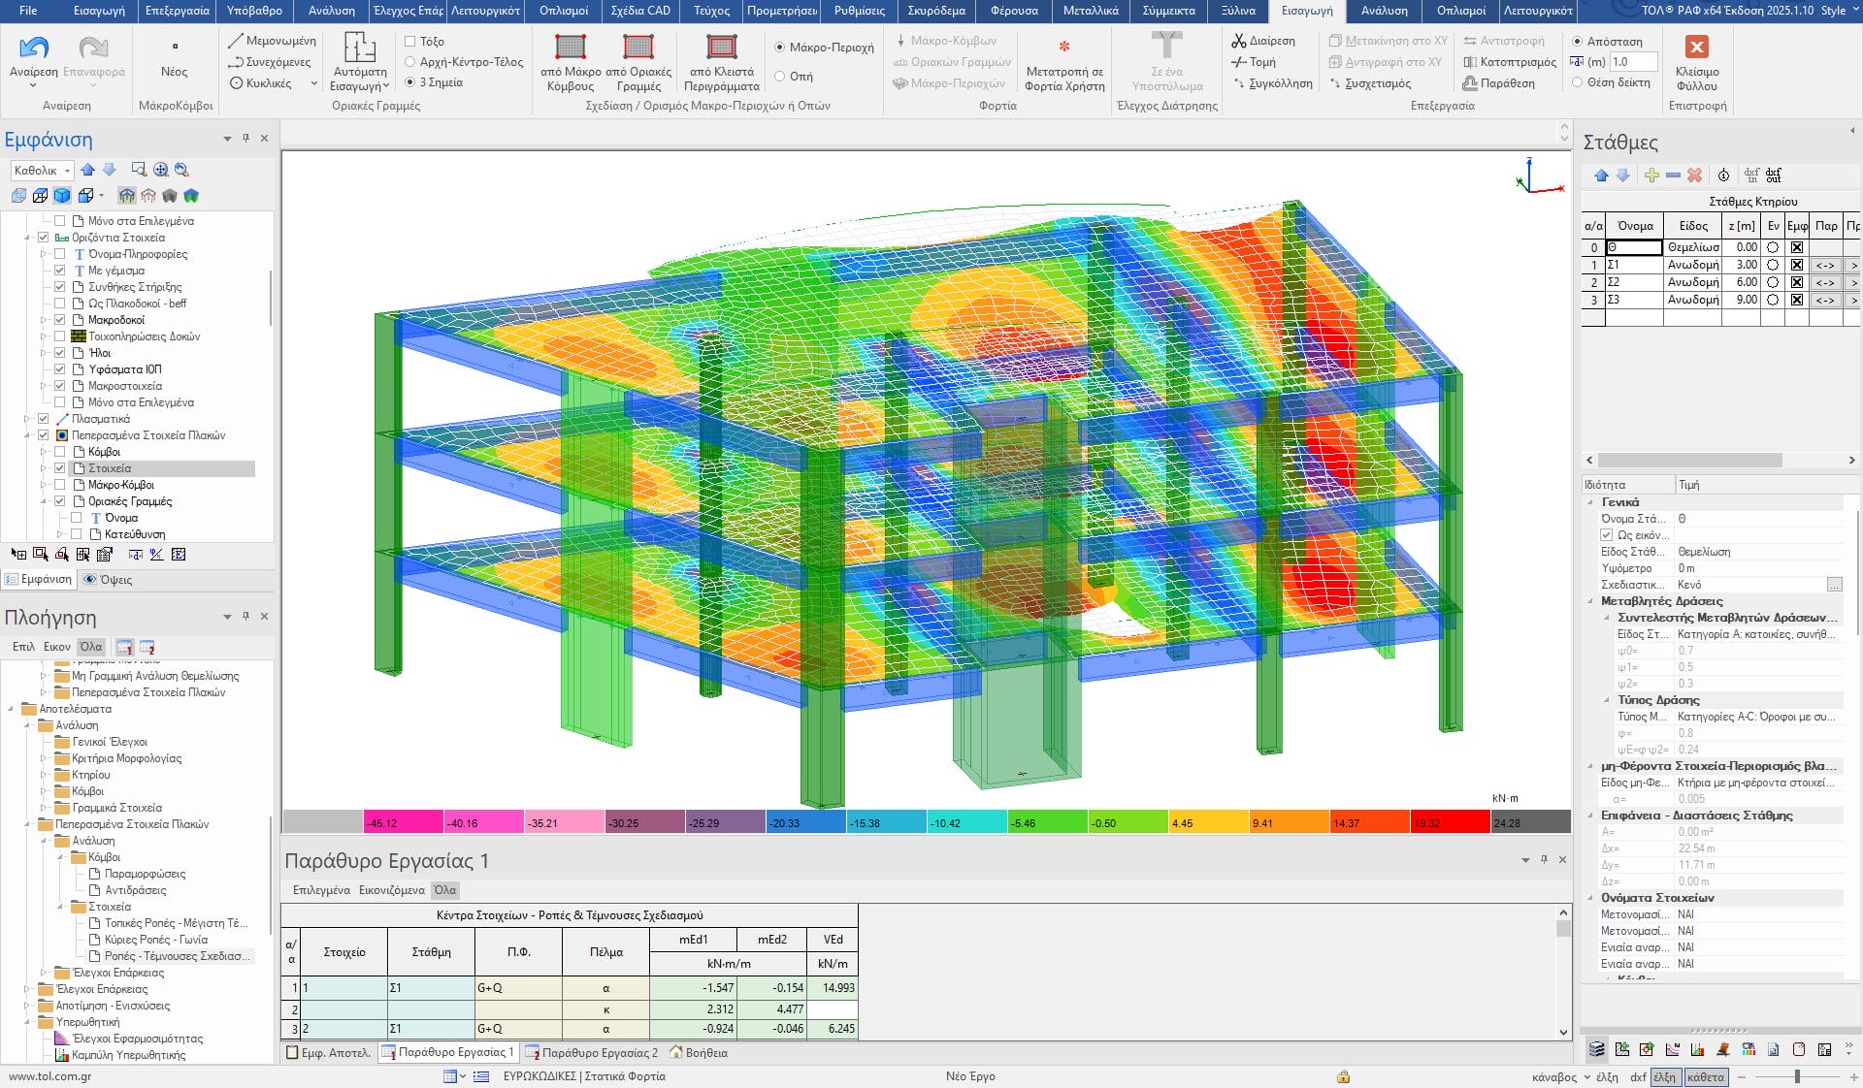The height and width of the screenshot is (1088, 1863).
Task: Click the Κλείσιμο Φύλλου red close icon
Action: click(x=1696, y=48)
